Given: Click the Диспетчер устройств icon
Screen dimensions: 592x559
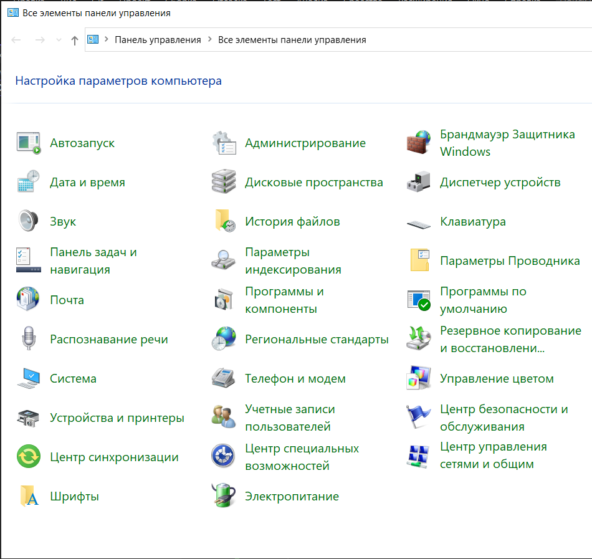Looking at the screenshot, I should pyautogui.click(x=419, y=183).
